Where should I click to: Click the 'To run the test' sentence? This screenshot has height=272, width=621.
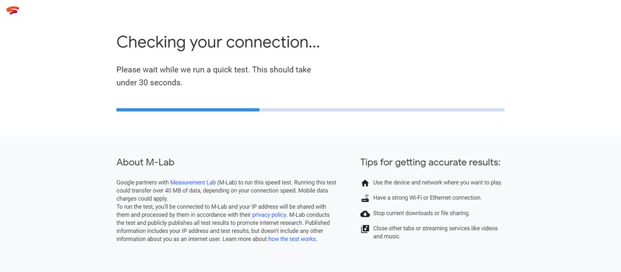221,207
